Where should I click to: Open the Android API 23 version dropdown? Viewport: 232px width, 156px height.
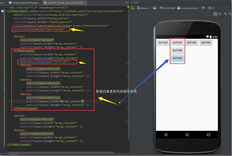coord(212,8)
